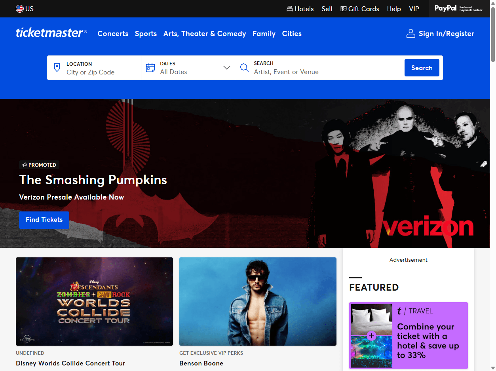Focus the City or Zip Code field
Viewport: 496px width, 371px height.
[x=94, y=68]
